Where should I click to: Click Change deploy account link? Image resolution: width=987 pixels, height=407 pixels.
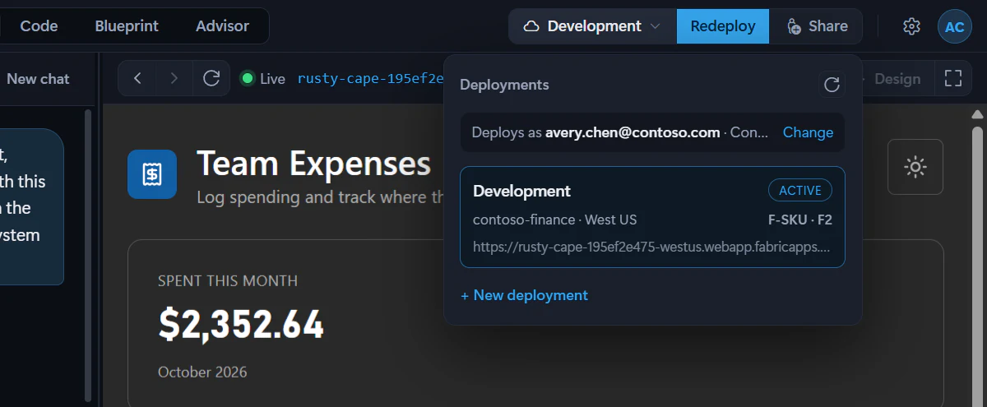[808, 132]
